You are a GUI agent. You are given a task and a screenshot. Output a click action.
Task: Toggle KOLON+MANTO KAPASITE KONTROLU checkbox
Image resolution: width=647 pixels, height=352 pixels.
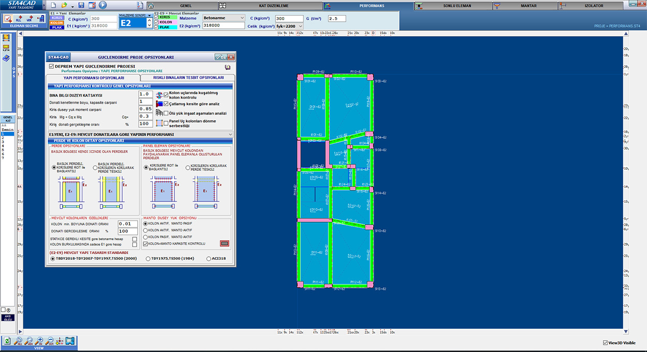pyautogui.click(x=145, y=243)
